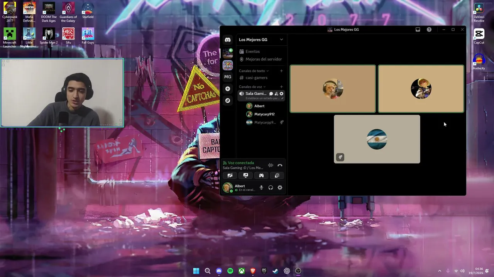Show hidden system tray icons

[439, 271]
